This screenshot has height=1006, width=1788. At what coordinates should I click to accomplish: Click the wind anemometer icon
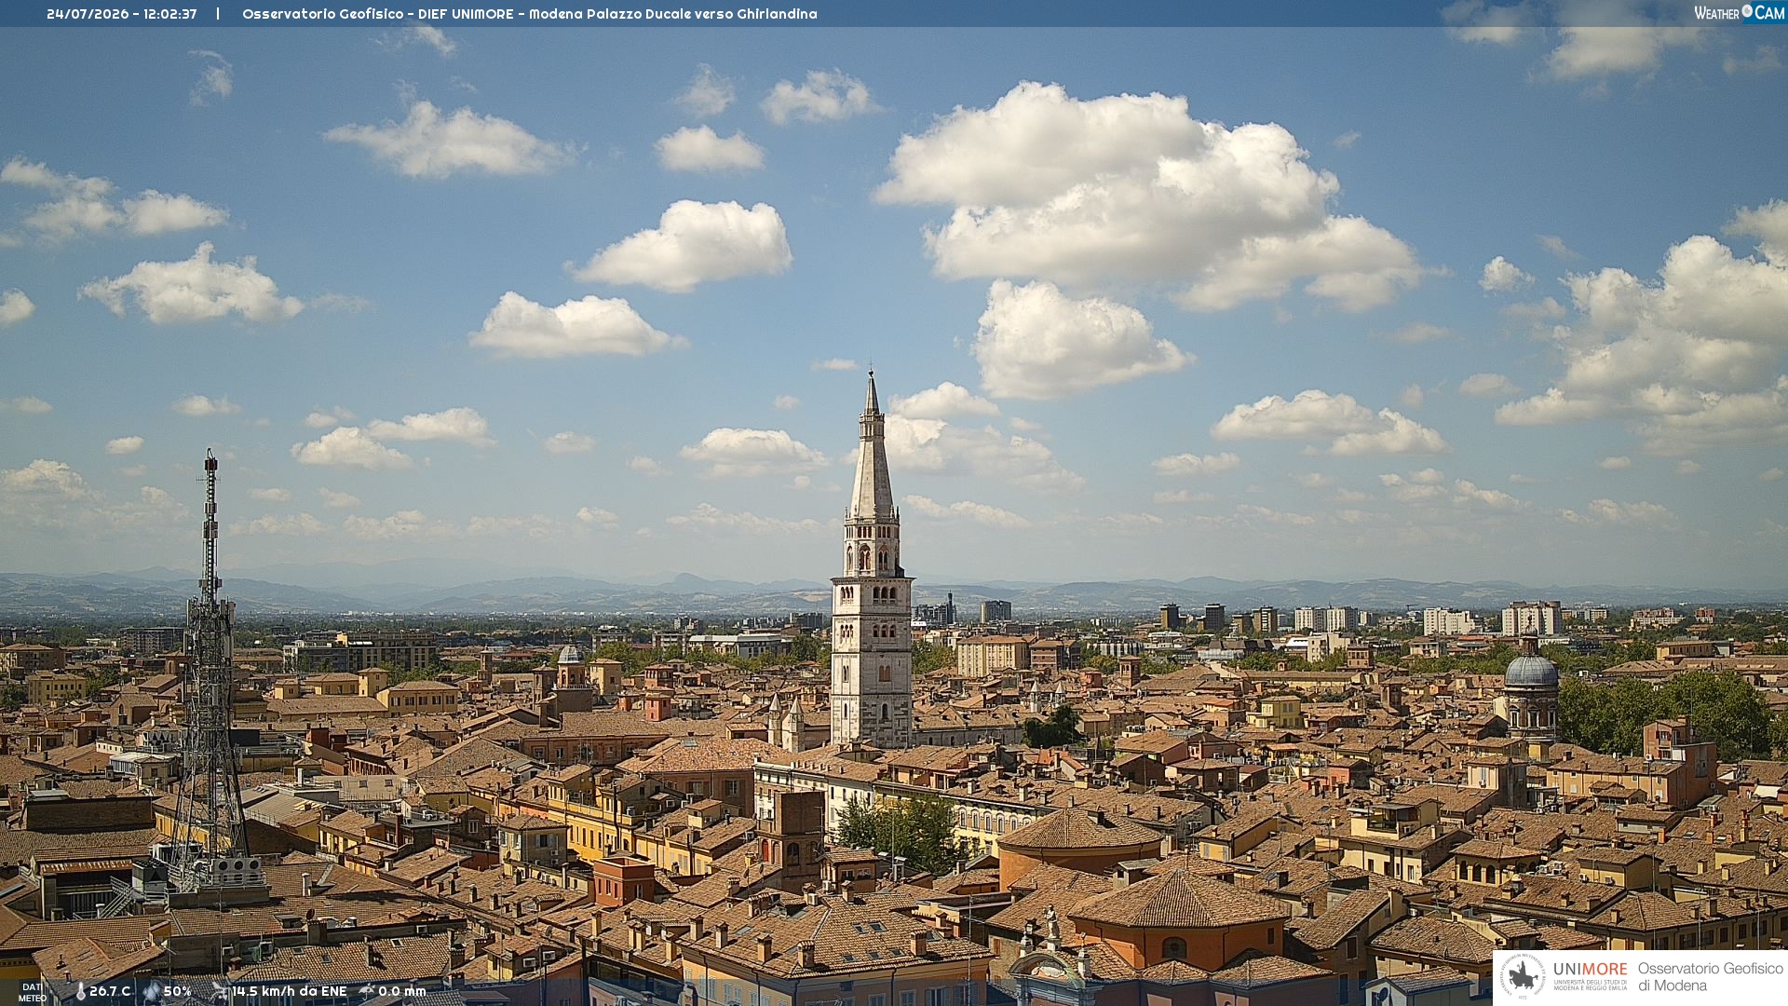pos(220,991)
